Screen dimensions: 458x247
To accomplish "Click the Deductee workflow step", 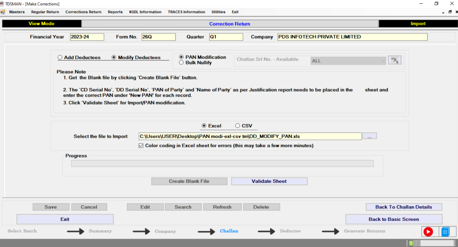I will coord(290,231).
